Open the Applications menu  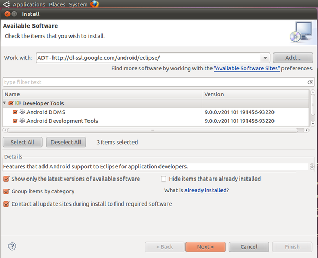[29, 4]
